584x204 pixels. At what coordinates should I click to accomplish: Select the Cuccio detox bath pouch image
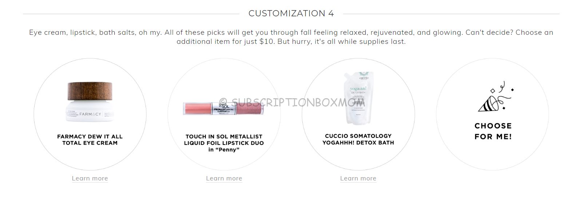358,98
